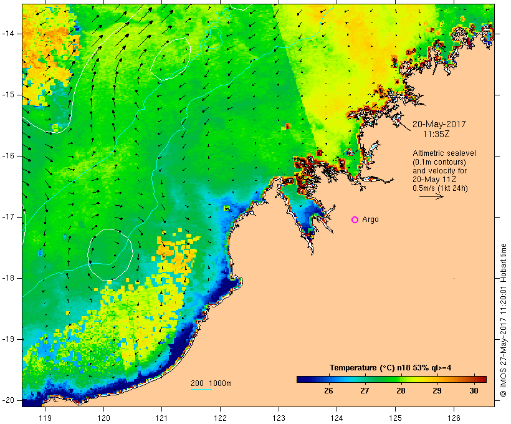
Task: Click the 'Altimetric sealevel' legend text
Action: point(444,153)
